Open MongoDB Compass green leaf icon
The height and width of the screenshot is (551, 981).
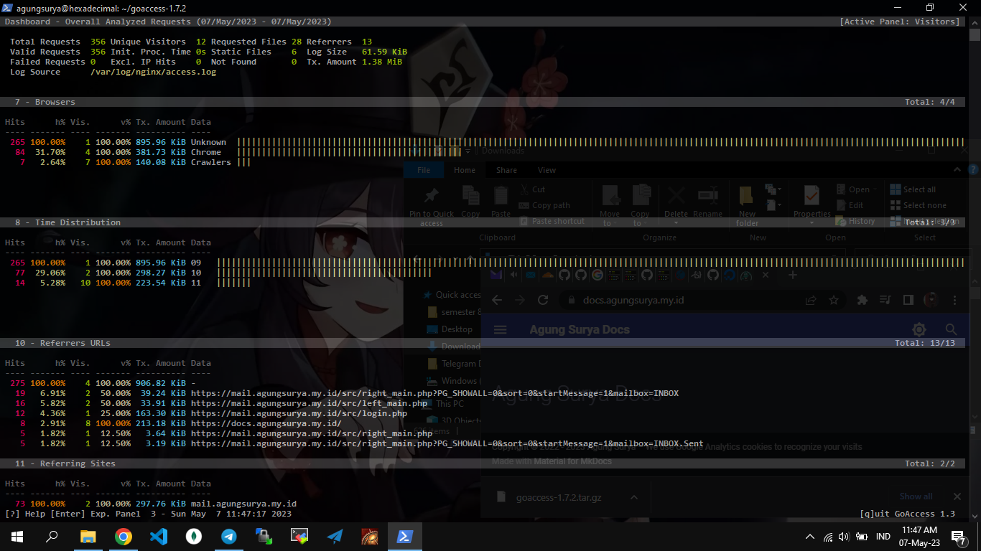pyautogui.click(x=193, y=536)
